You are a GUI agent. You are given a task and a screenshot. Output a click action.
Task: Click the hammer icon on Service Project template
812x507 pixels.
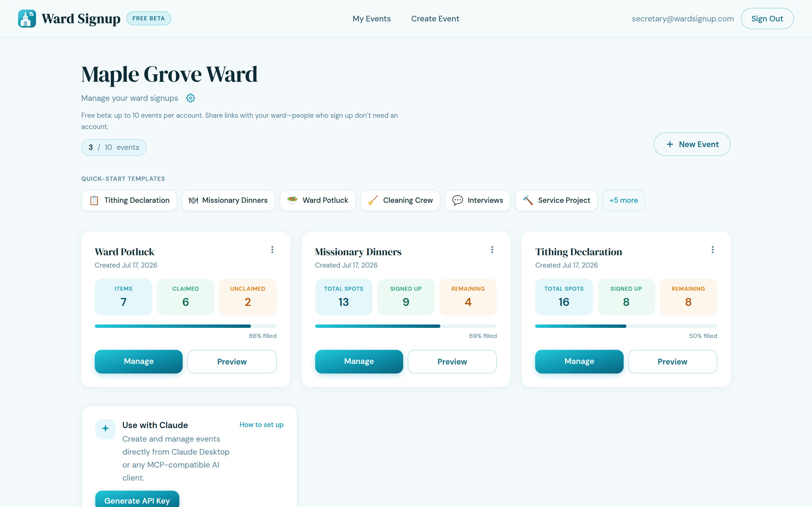click(x=528, y=200)
